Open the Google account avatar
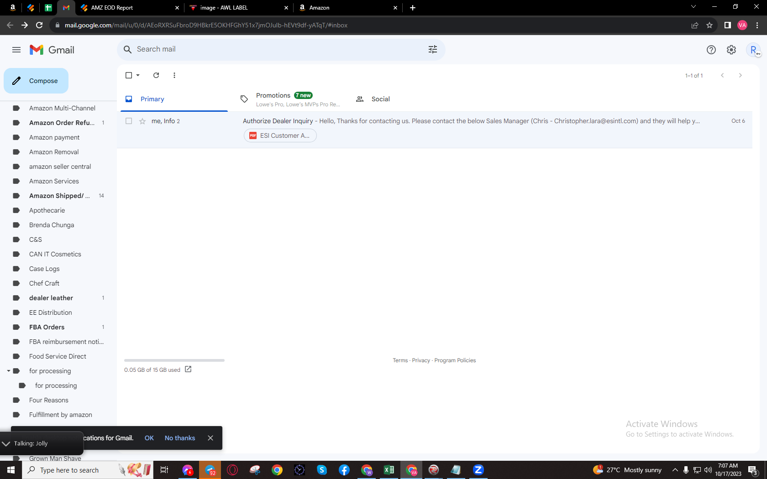 click(x=753, y=50)
